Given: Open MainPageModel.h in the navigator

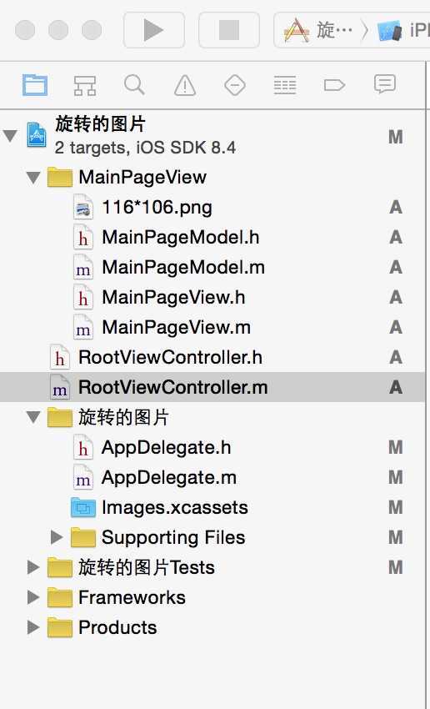Looking at the screenshot, I should (x=212, y=238).
